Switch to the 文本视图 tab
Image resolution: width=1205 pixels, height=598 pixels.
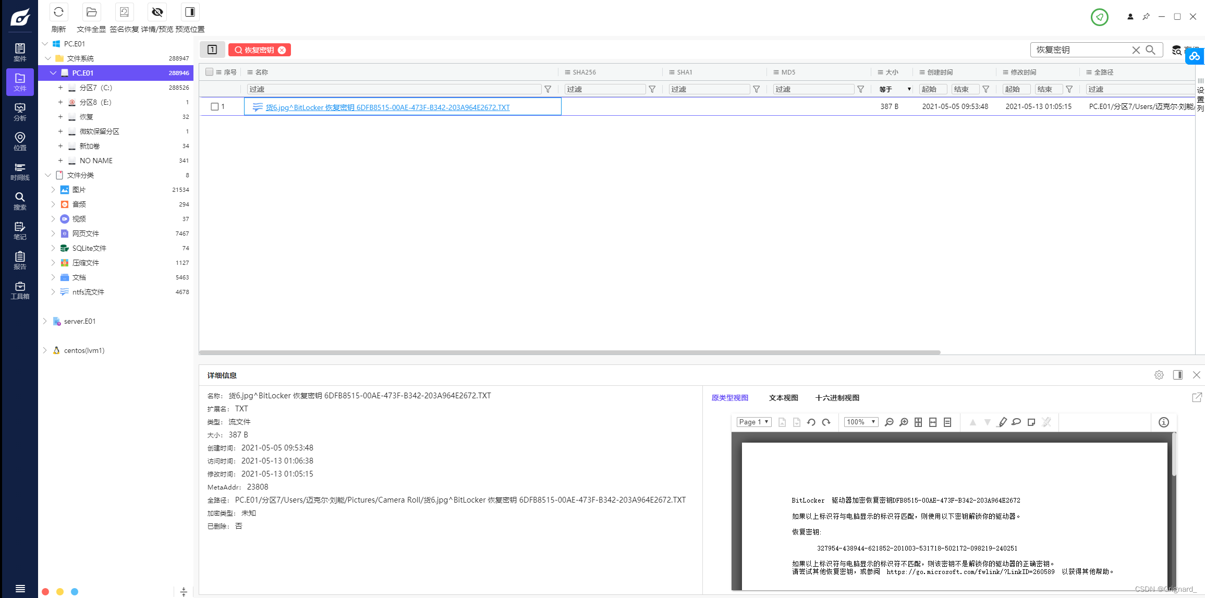click(783, 398)
